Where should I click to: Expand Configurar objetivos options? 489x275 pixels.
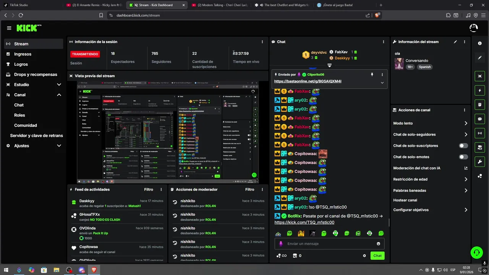tap(466, 210)
